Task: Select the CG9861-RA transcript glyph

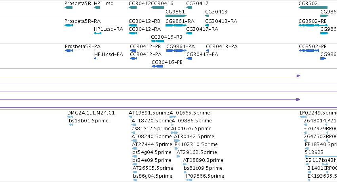Action: point(176,25)
